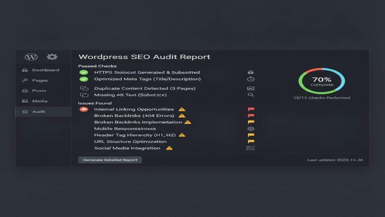Open the Dashboard sidebar item

point(43,70)
